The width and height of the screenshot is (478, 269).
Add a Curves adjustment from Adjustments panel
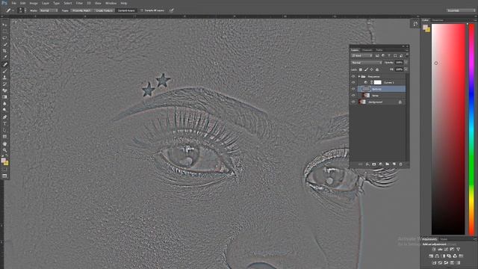pos(446,249)
